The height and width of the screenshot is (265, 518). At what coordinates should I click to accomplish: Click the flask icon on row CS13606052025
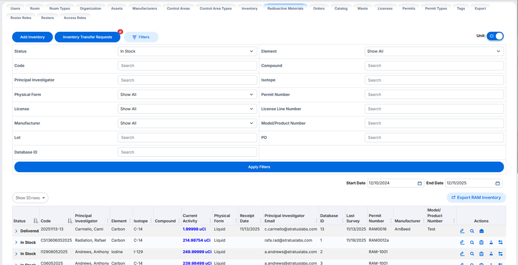491,243
